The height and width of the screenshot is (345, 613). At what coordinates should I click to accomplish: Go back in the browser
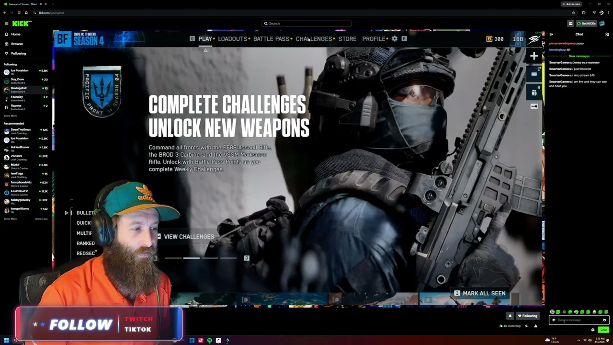click(x=5, y=13)
